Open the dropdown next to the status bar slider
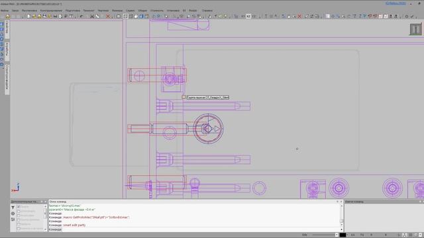The width and height of the screenshot is (424, 238). 337,235
